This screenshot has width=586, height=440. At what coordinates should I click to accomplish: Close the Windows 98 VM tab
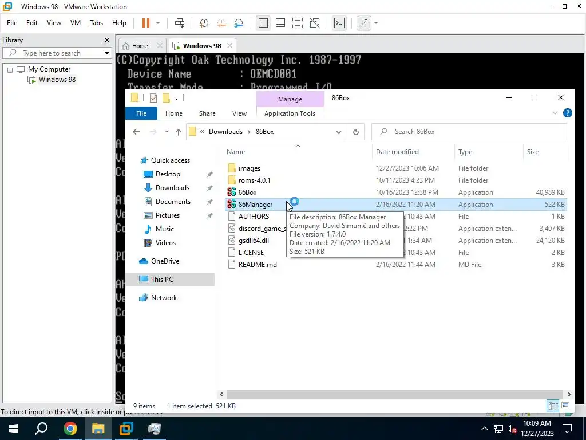pos(229,46)
